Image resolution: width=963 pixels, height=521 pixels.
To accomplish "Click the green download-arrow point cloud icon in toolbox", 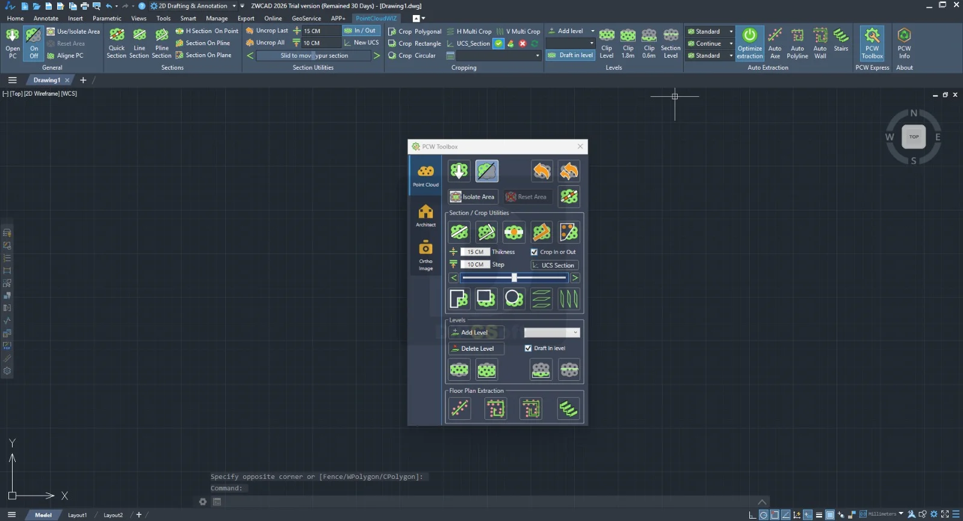I will (459, 171).
